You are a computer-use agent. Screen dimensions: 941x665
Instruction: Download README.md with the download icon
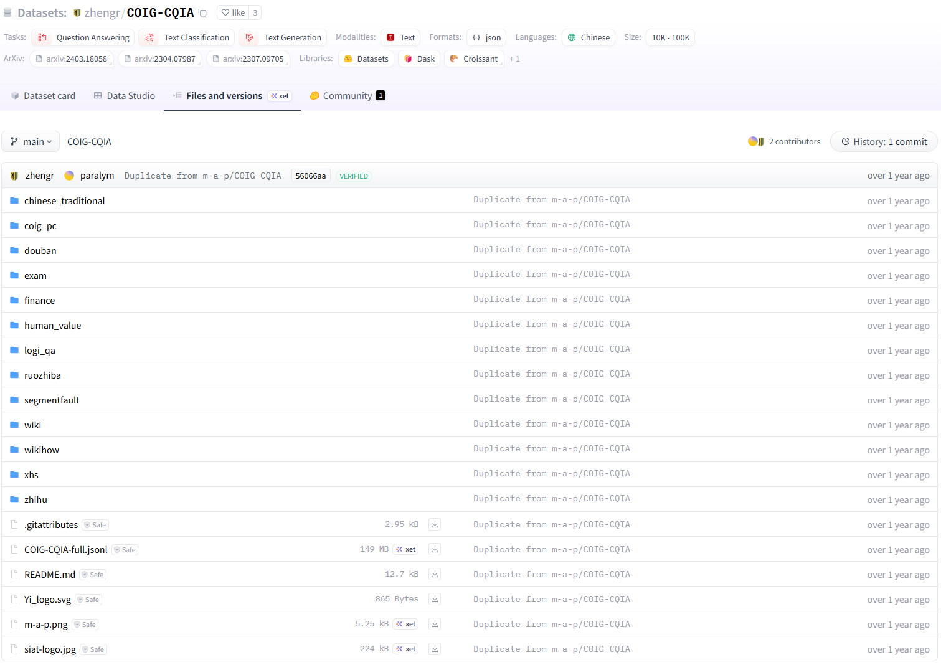click(435, 574)
